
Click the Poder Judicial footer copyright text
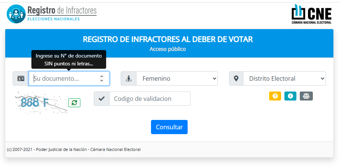point(74,149)
